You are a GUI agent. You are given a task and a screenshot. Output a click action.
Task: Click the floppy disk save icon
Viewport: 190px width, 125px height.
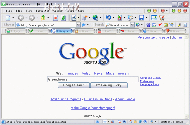click(141, 18)
